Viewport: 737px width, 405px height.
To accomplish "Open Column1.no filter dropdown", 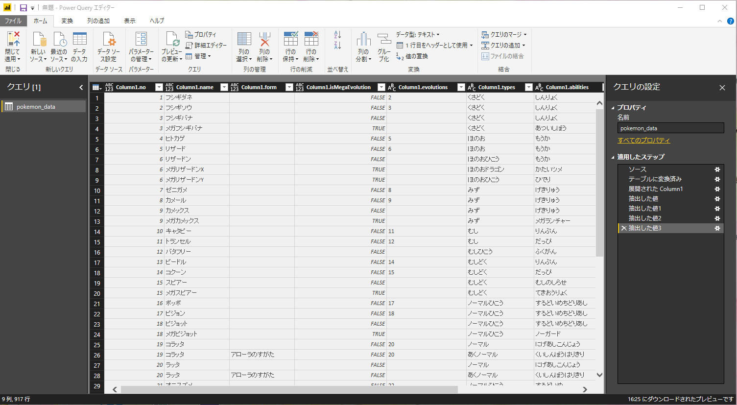I will tap(159, 87).
